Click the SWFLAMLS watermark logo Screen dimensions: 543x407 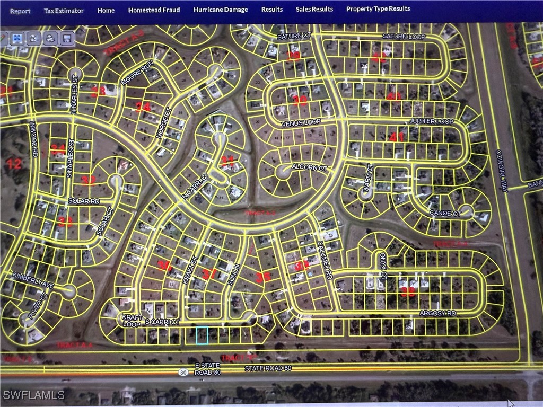tap(33, 395)
